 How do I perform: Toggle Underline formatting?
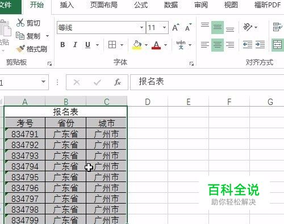[x=87, y=45]
